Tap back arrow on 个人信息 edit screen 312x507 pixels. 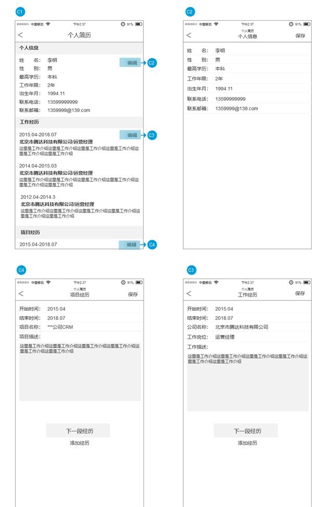(189, 35)
